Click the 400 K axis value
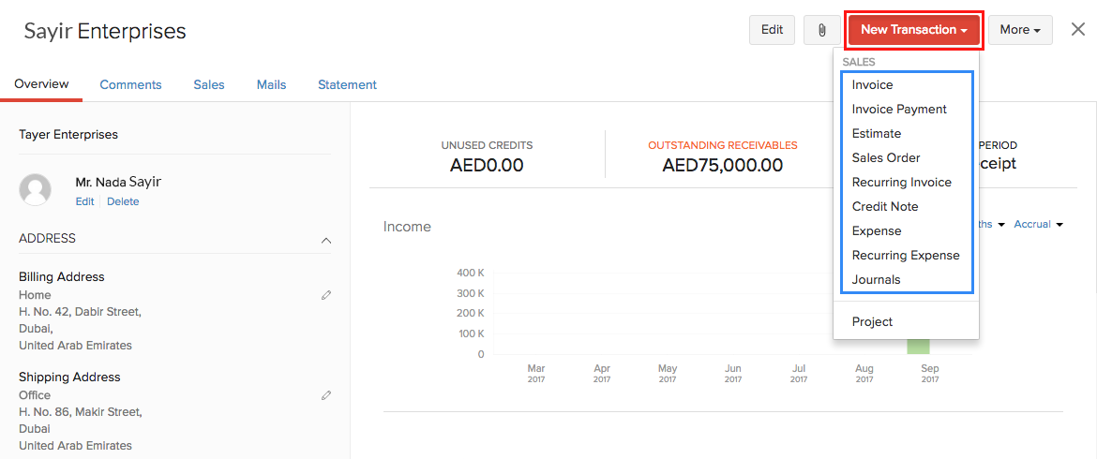The height and width of the screenshot is (459, 1097). pos(471,273)
